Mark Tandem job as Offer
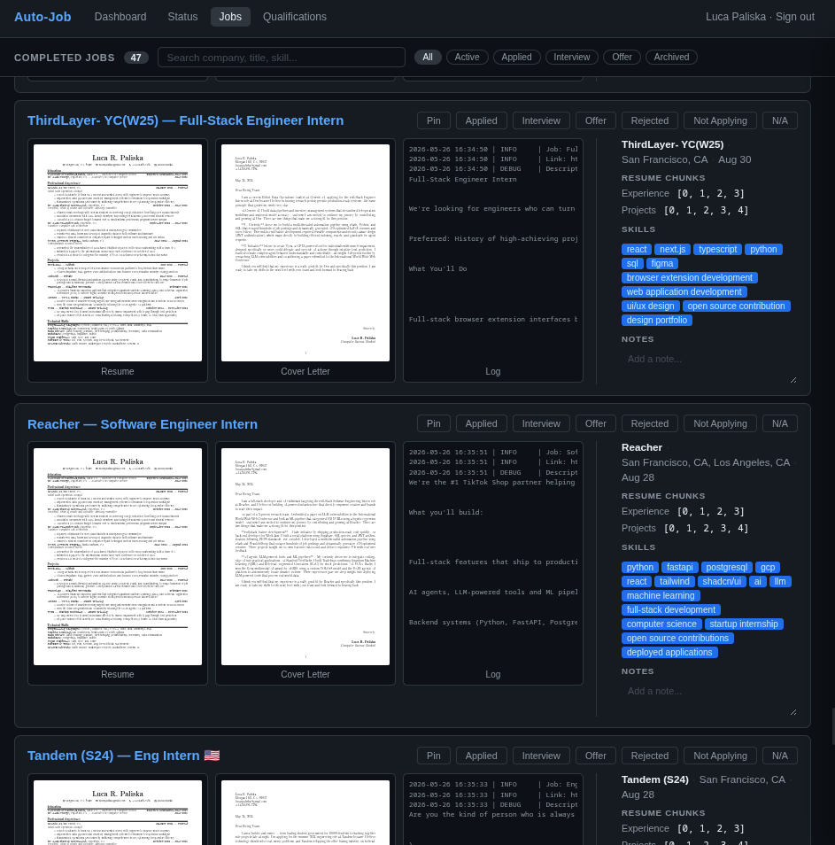 pyautogui.click(x=595, y=756)
